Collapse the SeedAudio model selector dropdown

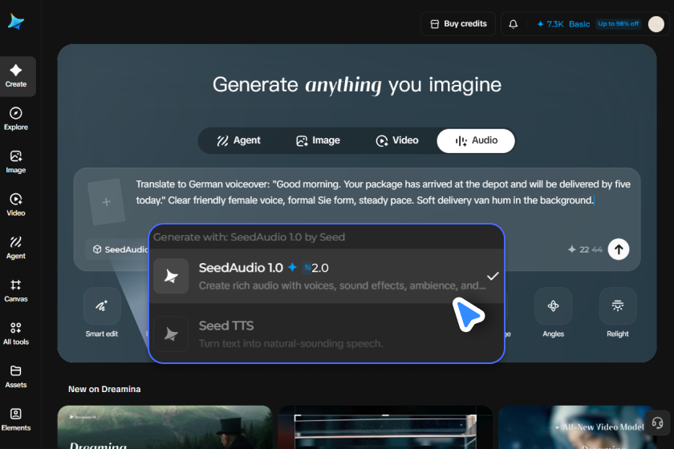118,249
